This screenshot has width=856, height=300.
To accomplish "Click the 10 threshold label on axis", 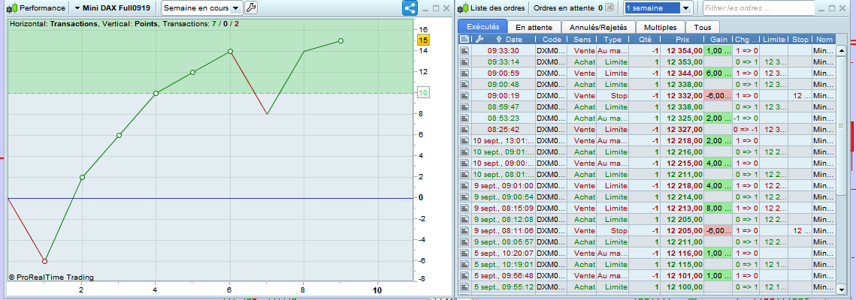I will [423, 93].
